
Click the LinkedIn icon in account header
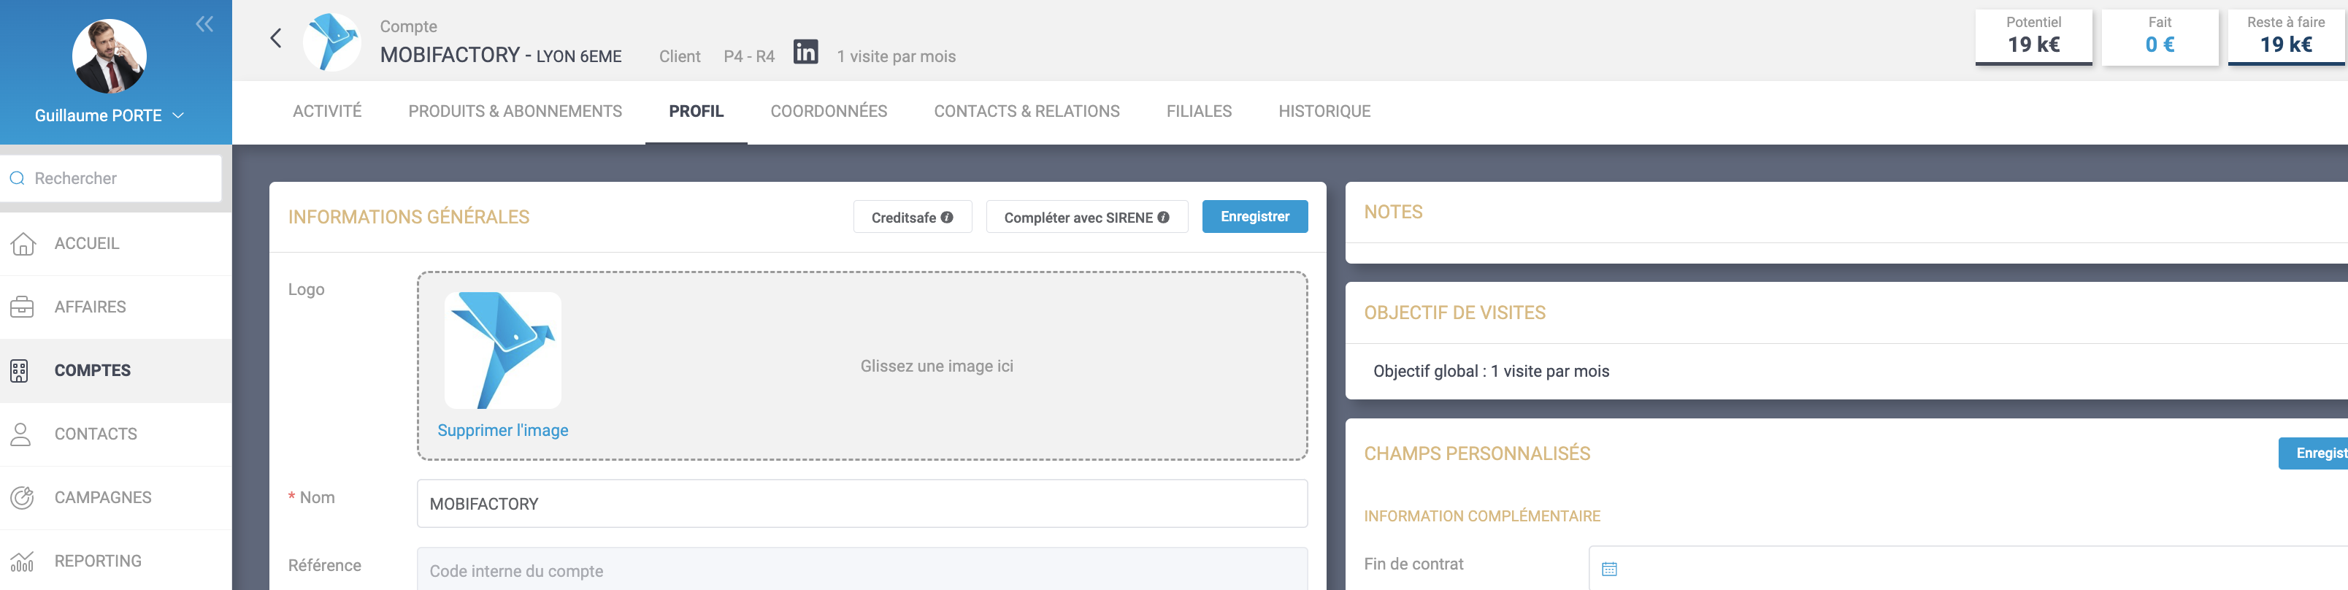pyautogui.click(x=805, y=52)
